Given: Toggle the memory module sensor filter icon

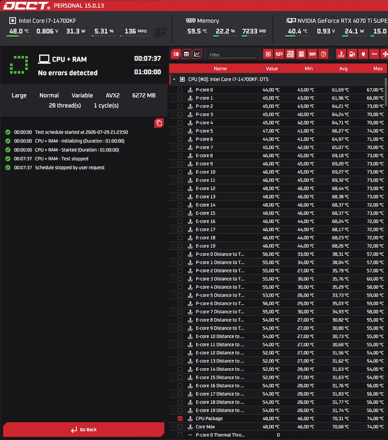Looking at the screenshot, I should 312,54.
